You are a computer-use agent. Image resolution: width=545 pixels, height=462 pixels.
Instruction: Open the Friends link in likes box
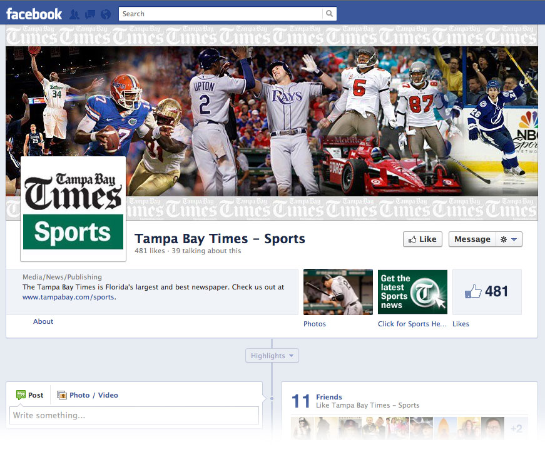pyautogui.click(x=329, y=397)
